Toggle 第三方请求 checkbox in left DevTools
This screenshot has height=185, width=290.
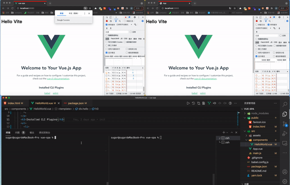[x=106, y=45]
